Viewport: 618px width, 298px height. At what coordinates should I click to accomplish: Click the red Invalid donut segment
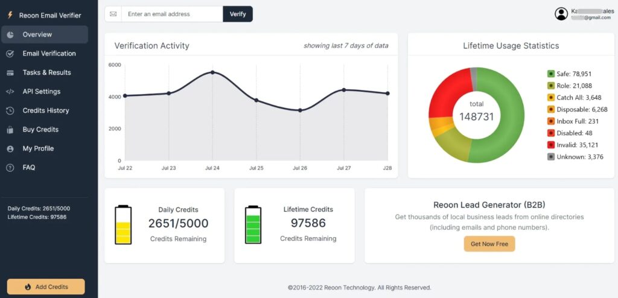(448, 95)
